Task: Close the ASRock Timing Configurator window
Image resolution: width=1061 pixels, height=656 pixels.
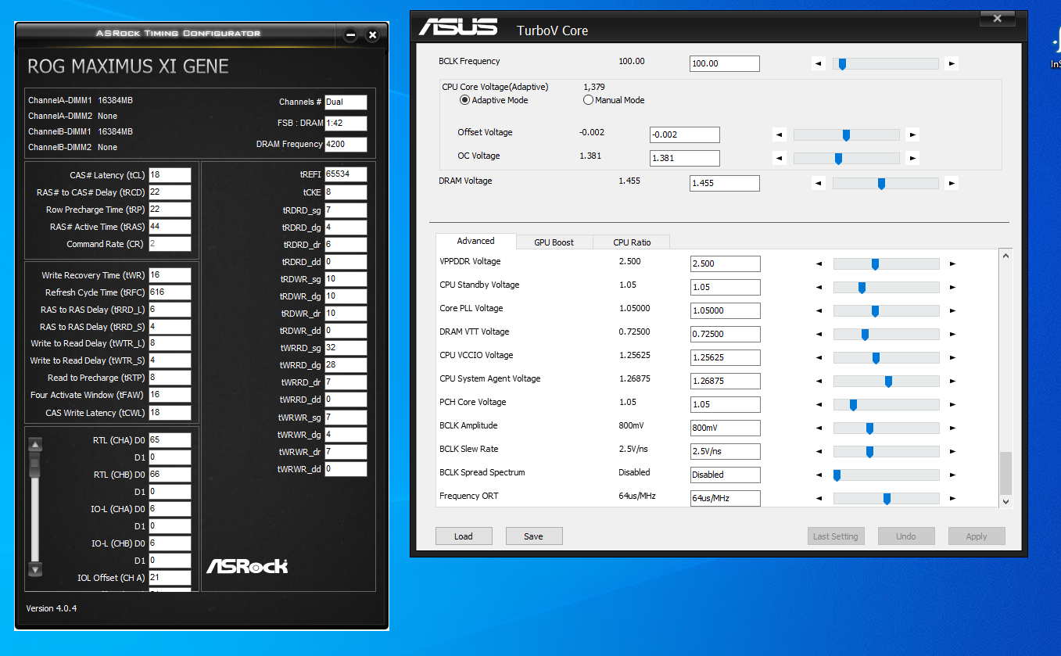Action: pyautogui.click(x=372, y=35)
